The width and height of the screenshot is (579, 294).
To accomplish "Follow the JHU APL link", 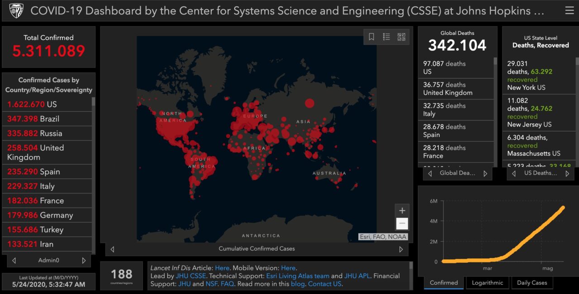I will click(357, 276).
